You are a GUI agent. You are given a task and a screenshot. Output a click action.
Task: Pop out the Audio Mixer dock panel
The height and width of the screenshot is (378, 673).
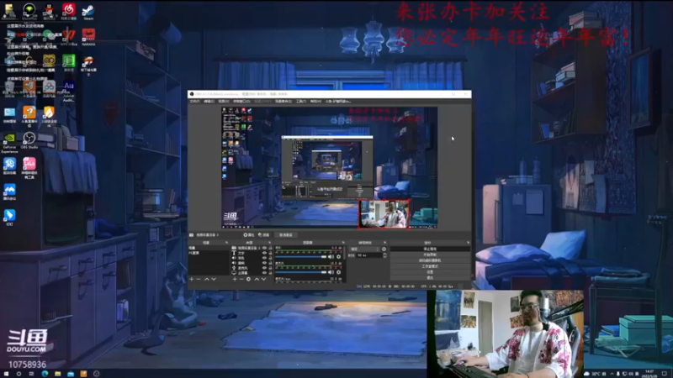(x=343, y=243)
